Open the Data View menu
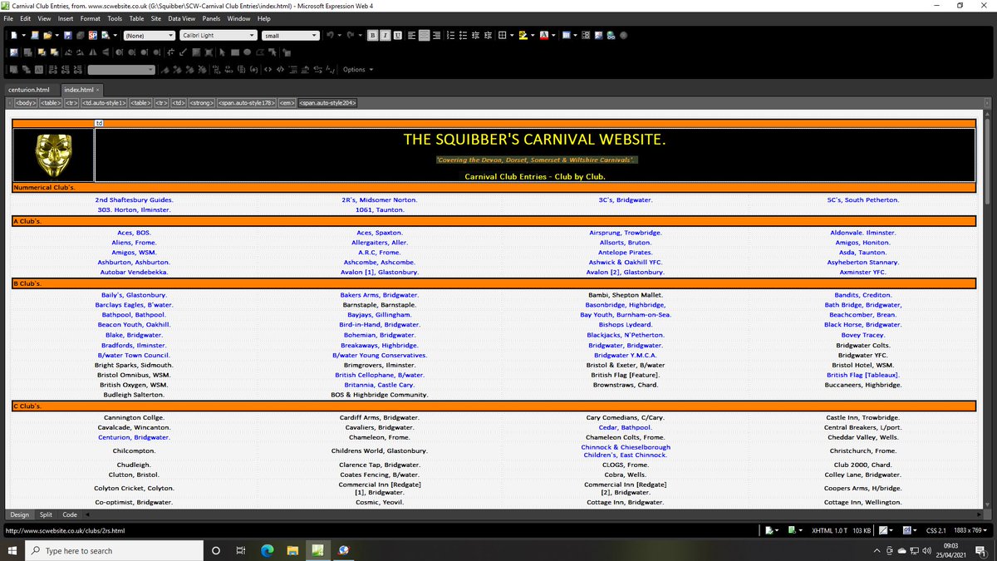This screenshot has height=561, width=997. [181, 17]
